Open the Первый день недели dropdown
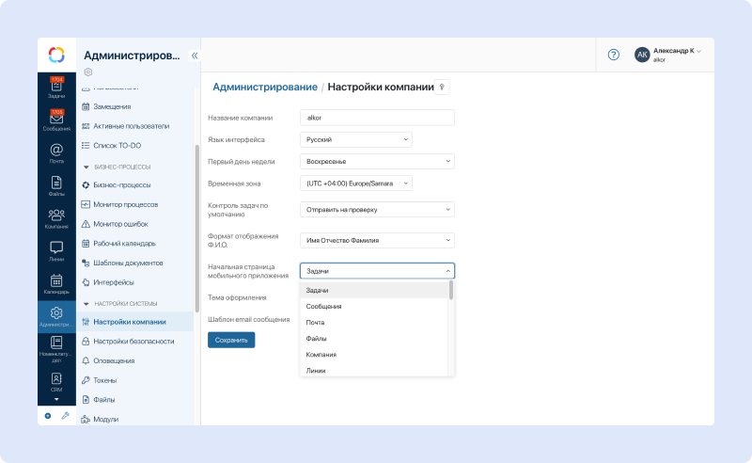Image resolution: width=752 pixels, height=463 pixels. (377, 161)
